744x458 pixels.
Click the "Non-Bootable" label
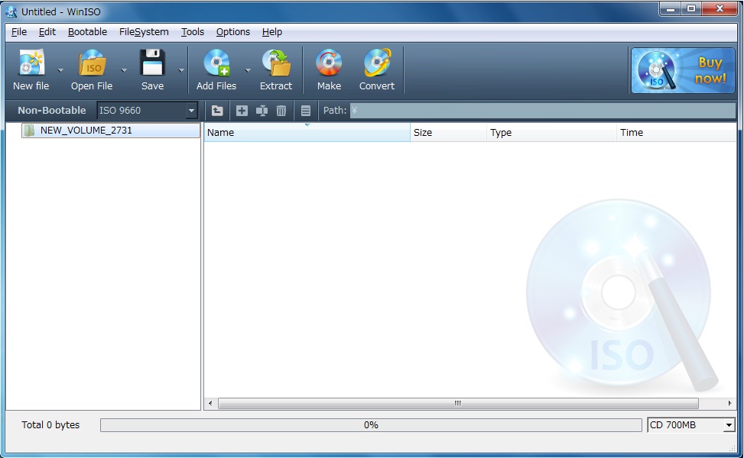pyautogui.click(x=52, y=111)
